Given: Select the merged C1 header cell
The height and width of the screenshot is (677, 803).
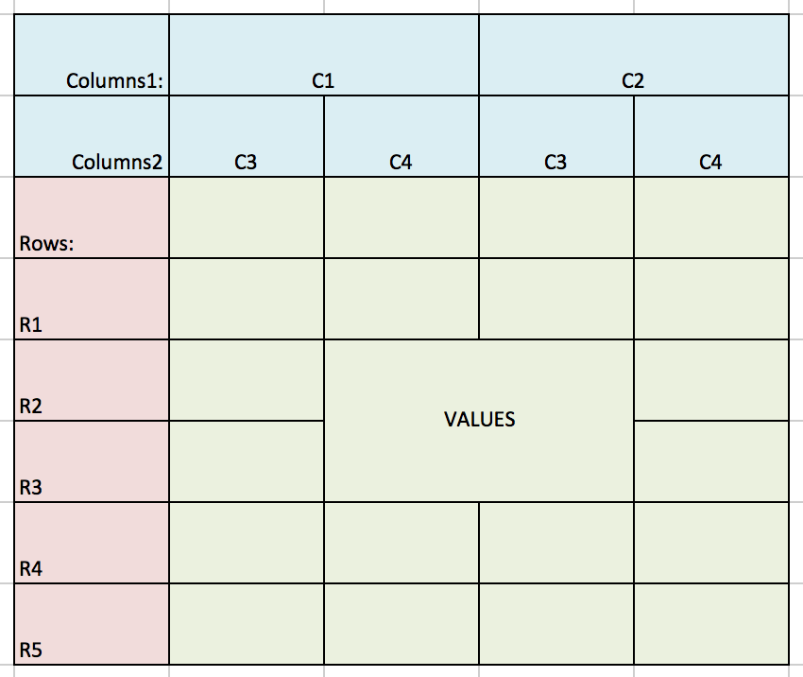Looking at the screenshot, I should [323, 55].
